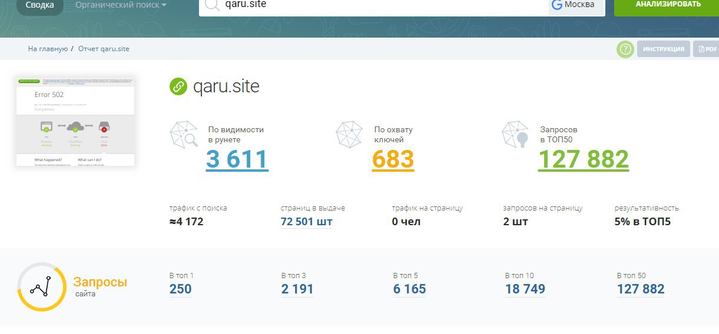The width and height of the screenshot is (719, 334).
Task: Open the 683 keys coverage value
Action: pos(393,159)
